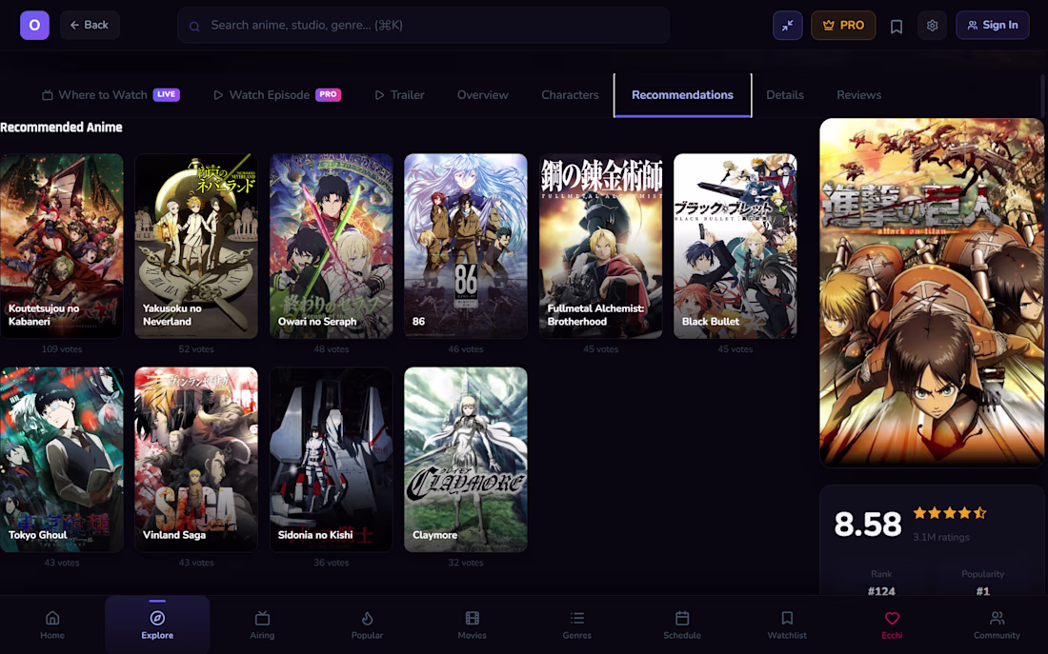1048x654 pixels.
Task: Open the PRO upgrade button
Action: pyautogui.click(x=843, y=26)
